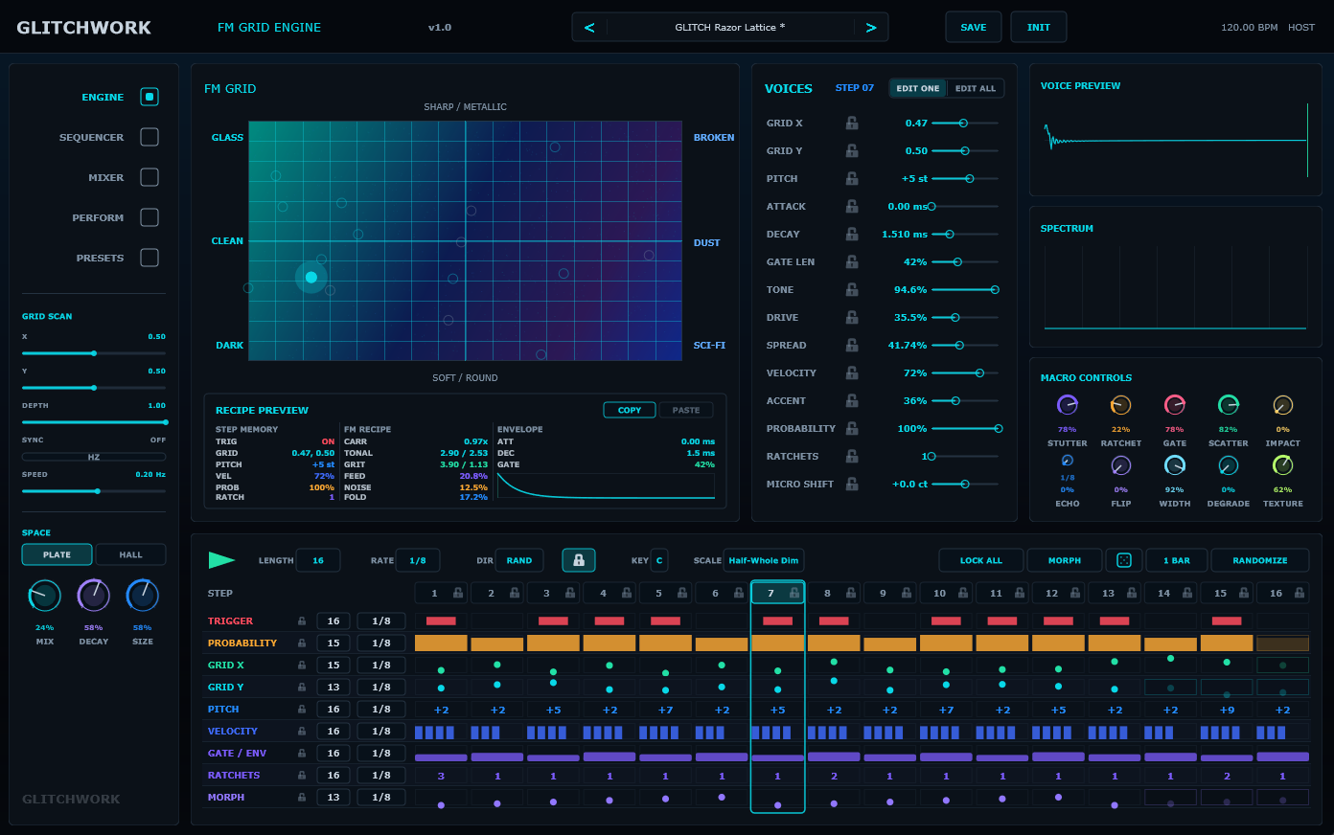This screenshot has height=835, width=1334.
Task: Toggle the padlock button next to RAND
Action: [x=578, y=560]
